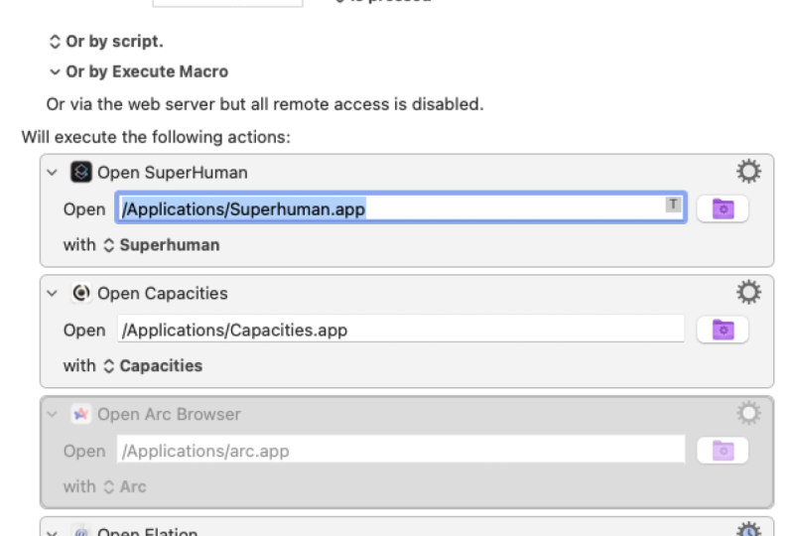Choose file via folder button for arc.app
Image resolution: width=793 pixels, height=536 pixels.
[x=723, y=451]
